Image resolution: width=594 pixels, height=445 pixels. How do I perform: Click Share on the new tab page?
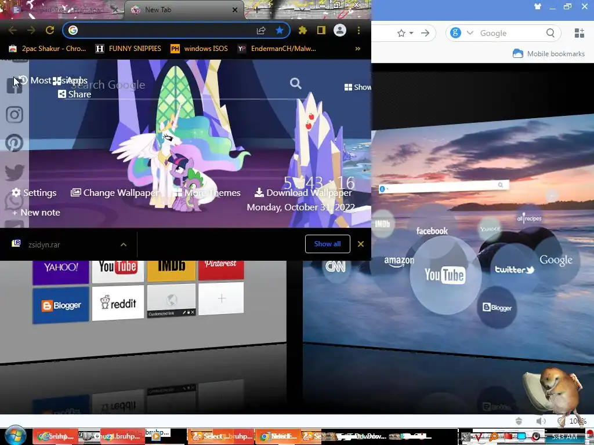click(75, 94)
